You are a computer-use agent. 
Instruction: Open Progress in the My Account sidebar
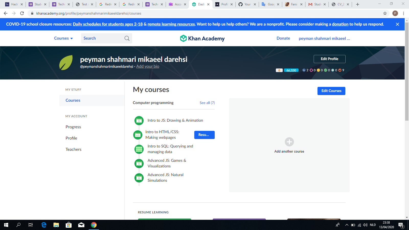73,127
